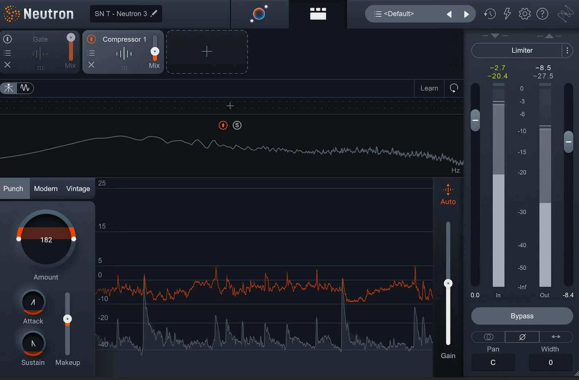
Task: Select the Vintage mode tab
Action: [78, 189]
